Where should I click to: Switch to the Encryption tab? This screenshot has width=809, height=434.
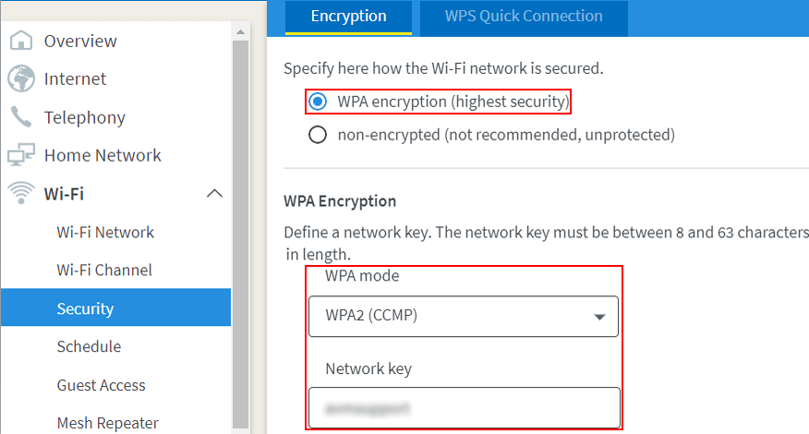pyautogui.click(x=348, y=17)
